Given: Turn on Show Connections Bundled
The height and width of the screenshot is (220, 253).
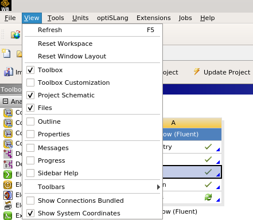Looking at the screenshot, I should click(x=30, y=201).
